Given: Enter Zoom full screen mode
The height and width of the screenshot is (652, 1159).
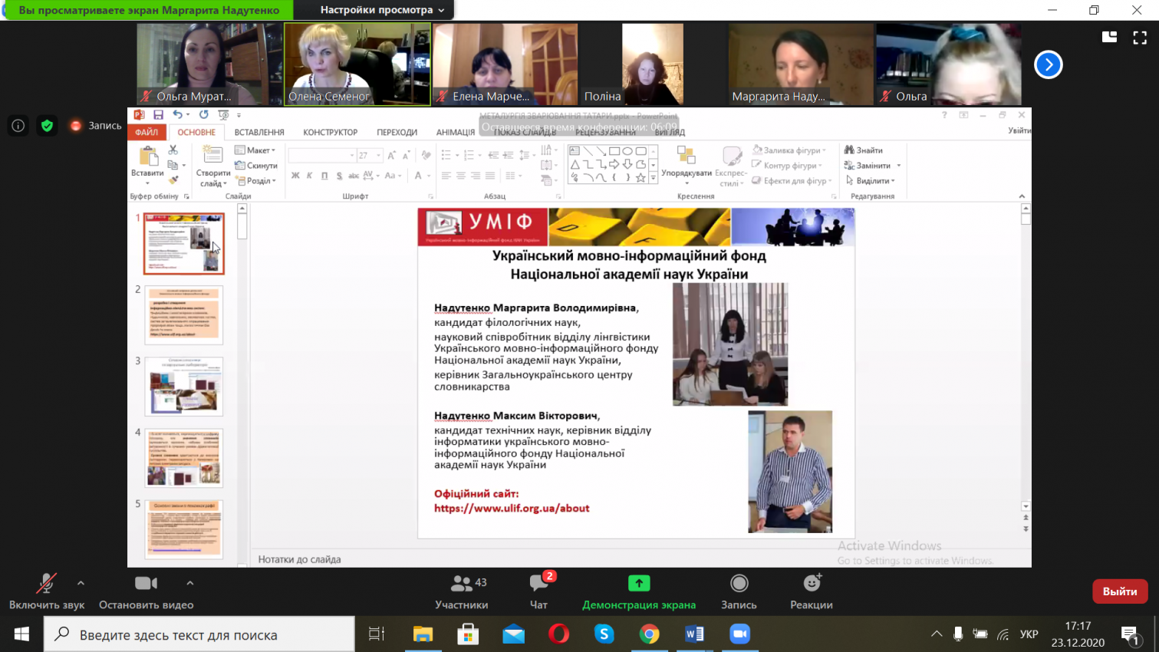Looking at the screenshot, I should click(1140, 37).
